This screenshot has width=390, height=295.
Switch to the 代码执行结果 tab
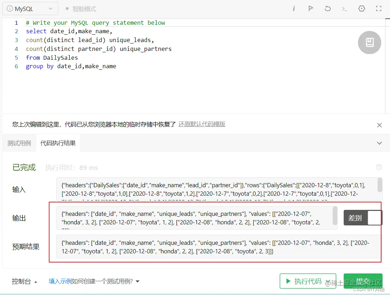click(x=58, y=143)
